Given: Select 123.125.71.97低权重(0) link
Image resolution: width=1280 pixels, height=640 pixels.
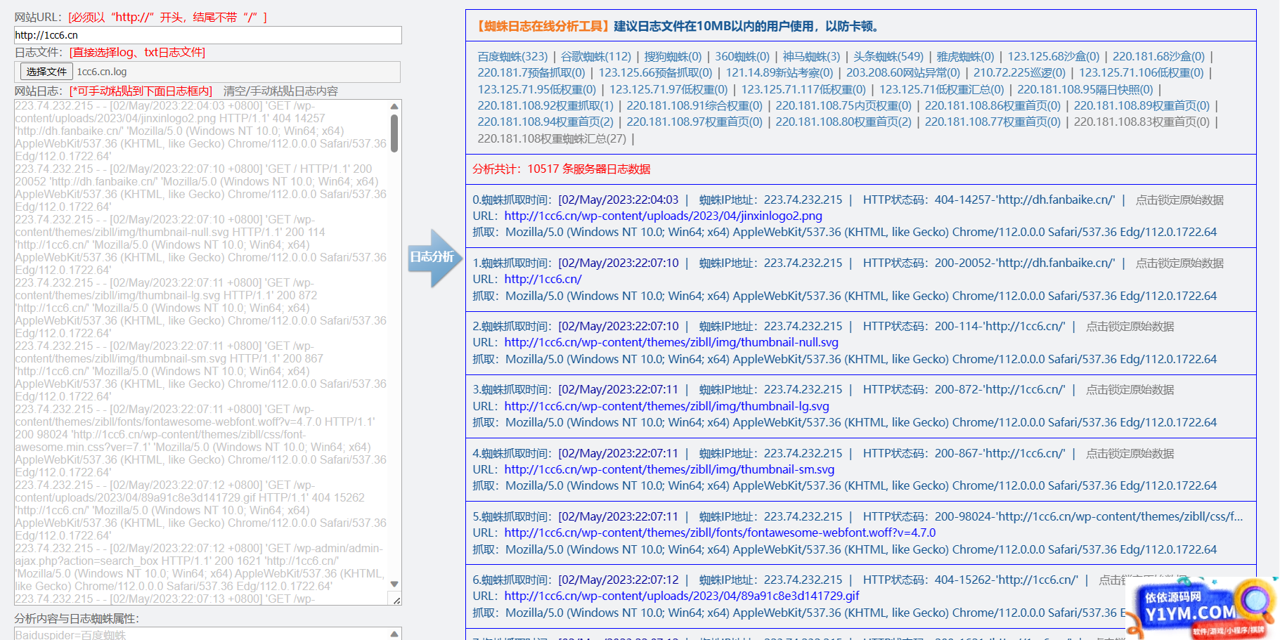Looking at the screenshot, I should pyautogui.click(x=668, y=89).
